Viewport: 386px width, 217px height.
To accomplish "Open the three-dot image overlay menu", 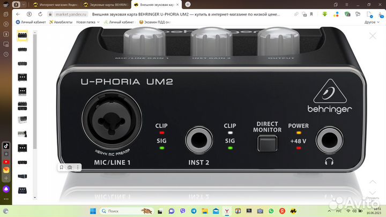I will [x=78, y=167].
